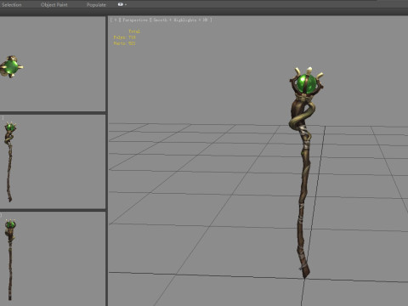Select the staff in bottom-left viewport
The image size is (408, 306).
10,259
